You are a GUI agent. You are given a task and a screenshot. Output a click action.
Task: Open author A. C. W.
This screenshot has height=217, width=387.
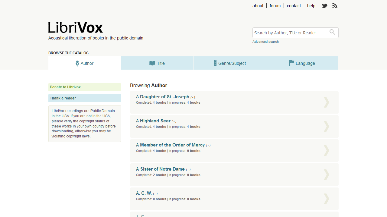(x=144, y=193)
